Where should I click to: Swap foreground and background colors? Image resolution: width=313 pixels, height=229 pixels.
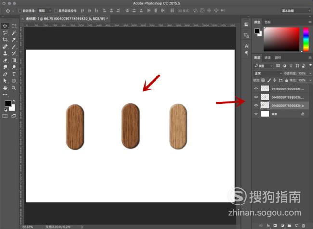(14, 101)
